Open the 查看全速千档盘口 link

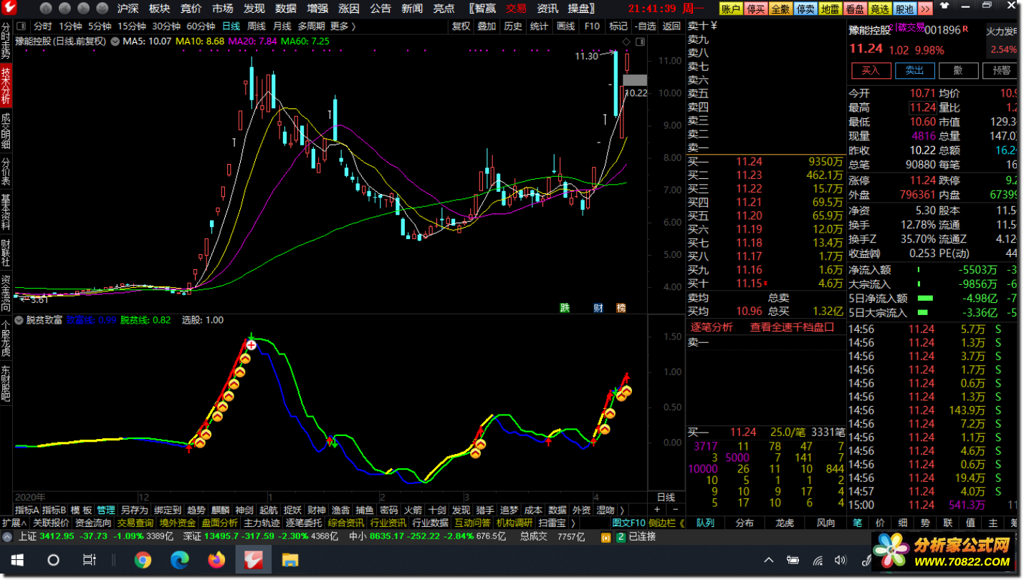(x=793, y=327)
